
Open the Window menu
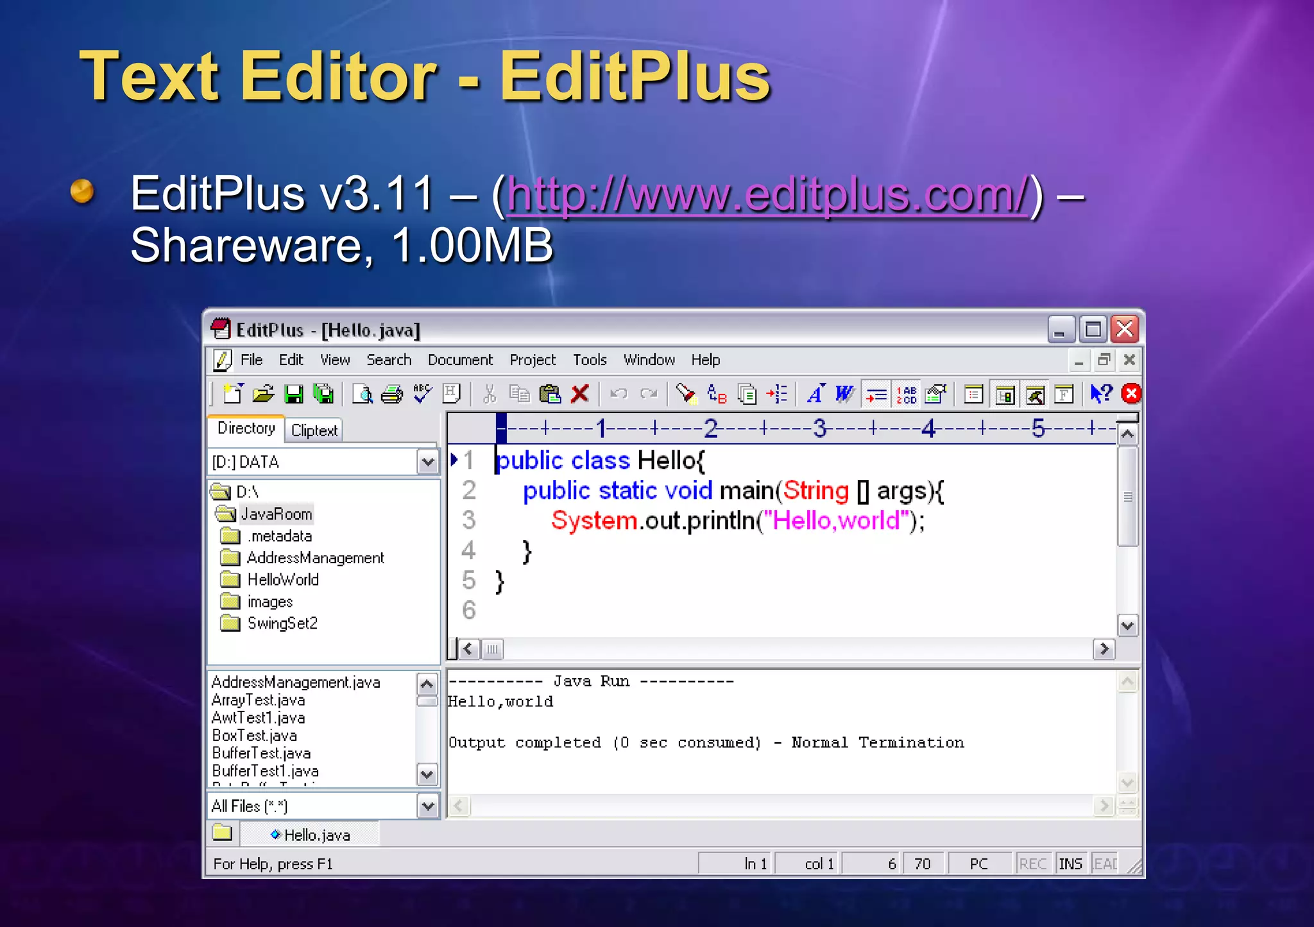(649, 360)
